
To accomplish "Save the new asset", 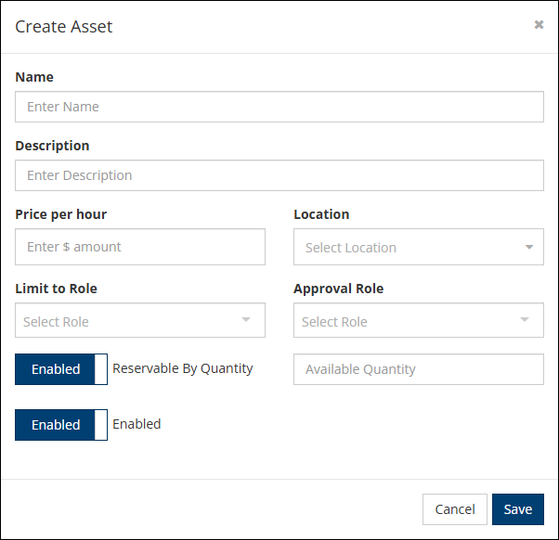I will [517, 509].
